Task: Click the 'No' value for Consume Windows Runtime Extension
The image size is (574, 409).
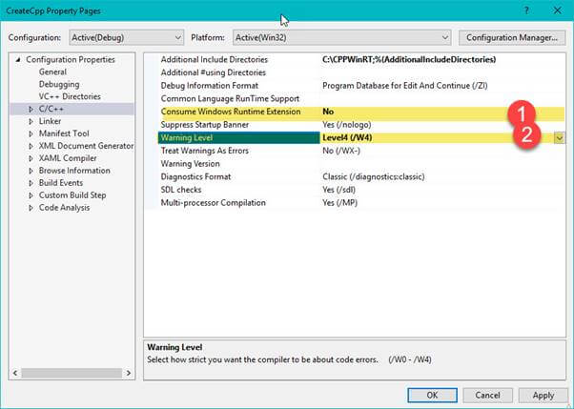Action: tap(328, 112)
